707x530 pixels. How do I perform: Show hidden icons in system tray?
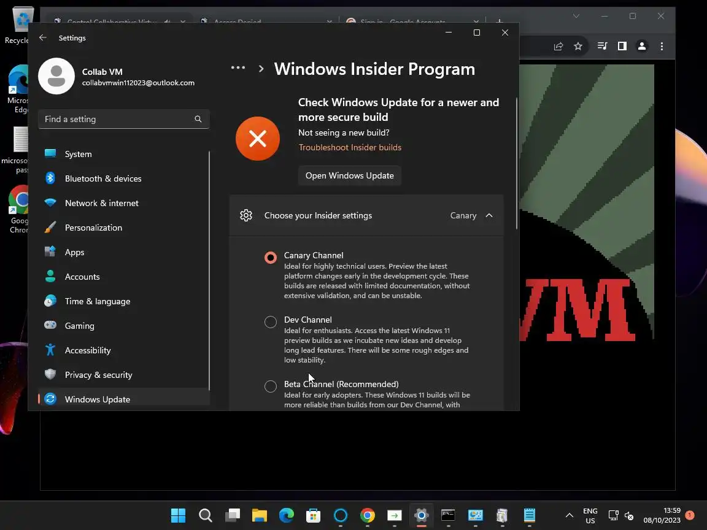570,515
